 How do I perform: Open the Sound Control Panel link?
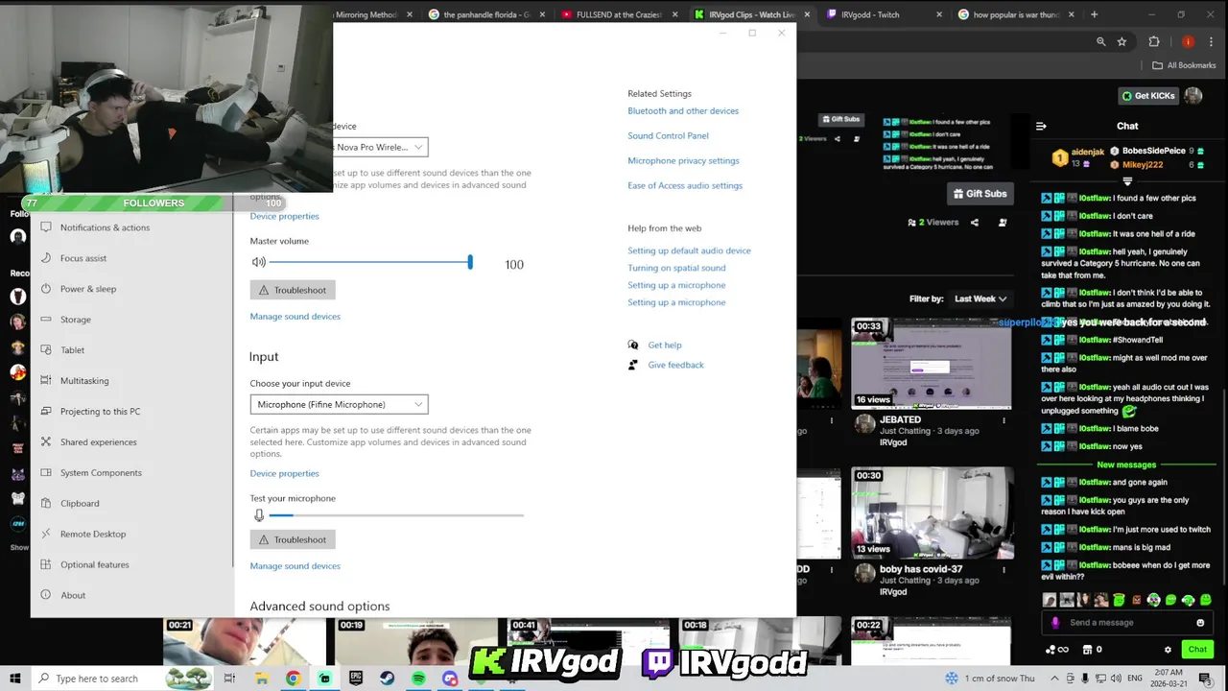click(668, 135)
